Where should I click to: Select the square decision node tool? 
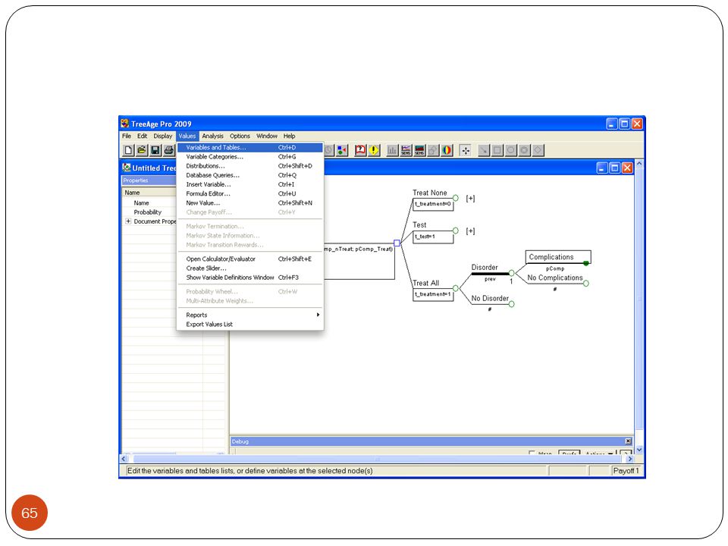click(497, 150)
